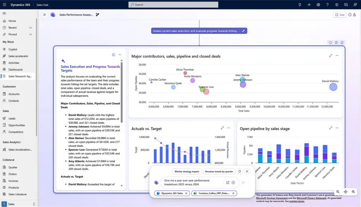Screen dimensions: 361x207
Task: Select the Market strategy impact suggestion chip
Action: [186, 171]
